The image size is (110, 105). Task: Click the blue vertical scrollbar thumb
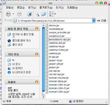click(x=43, y=59)
